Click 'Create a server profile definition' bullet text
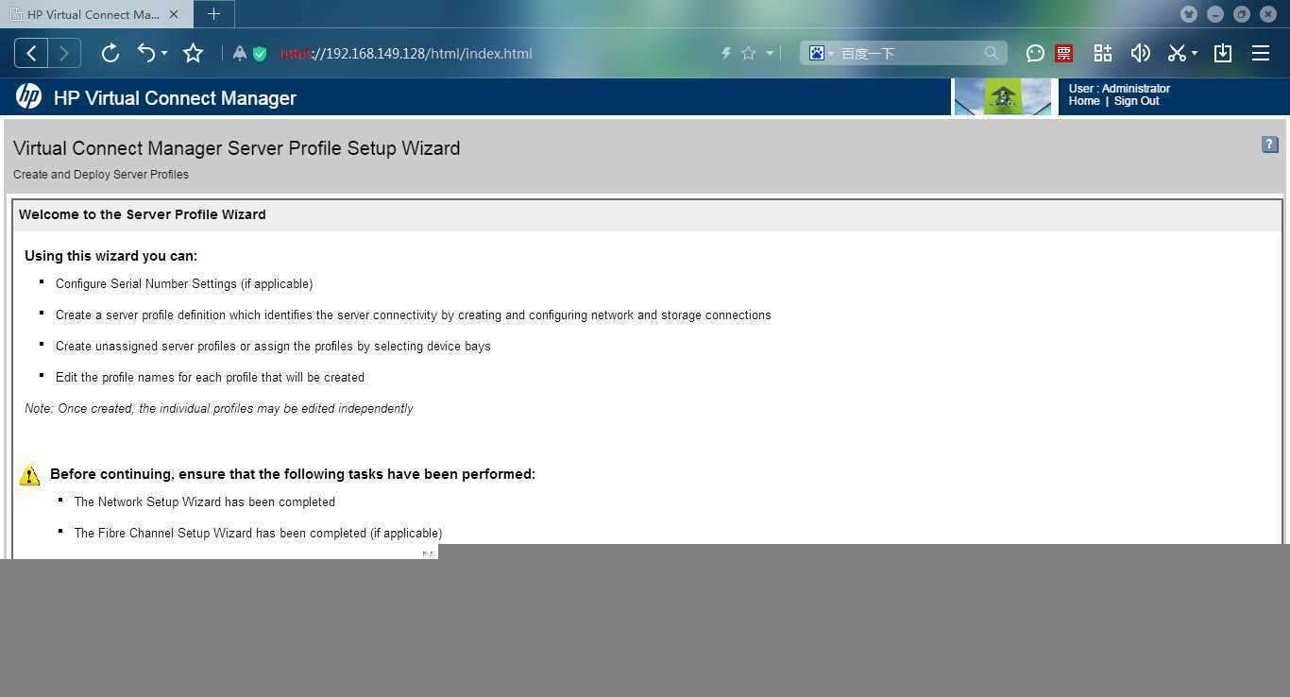 click(x=413, y=314)
